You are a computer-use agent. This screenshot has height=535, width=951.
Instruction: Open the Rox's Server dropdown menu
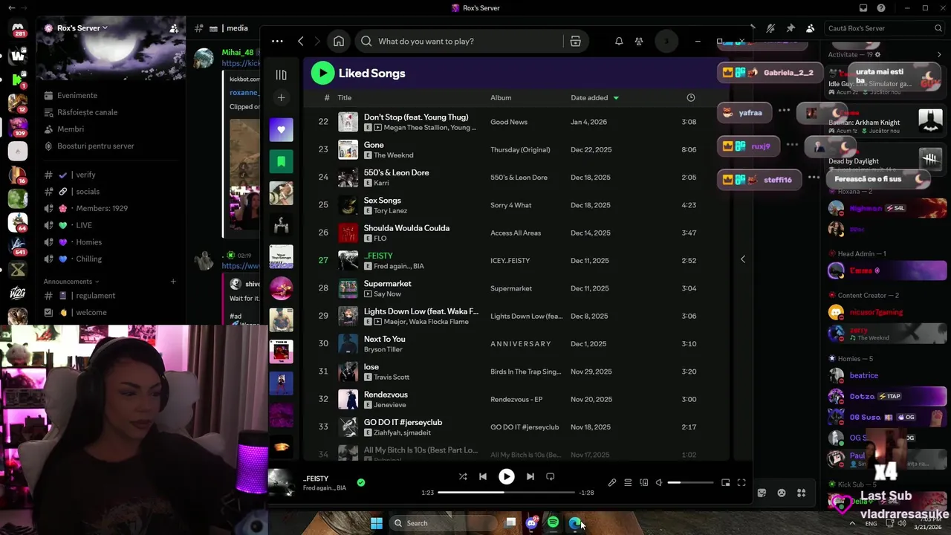click(x=82, y=28)
